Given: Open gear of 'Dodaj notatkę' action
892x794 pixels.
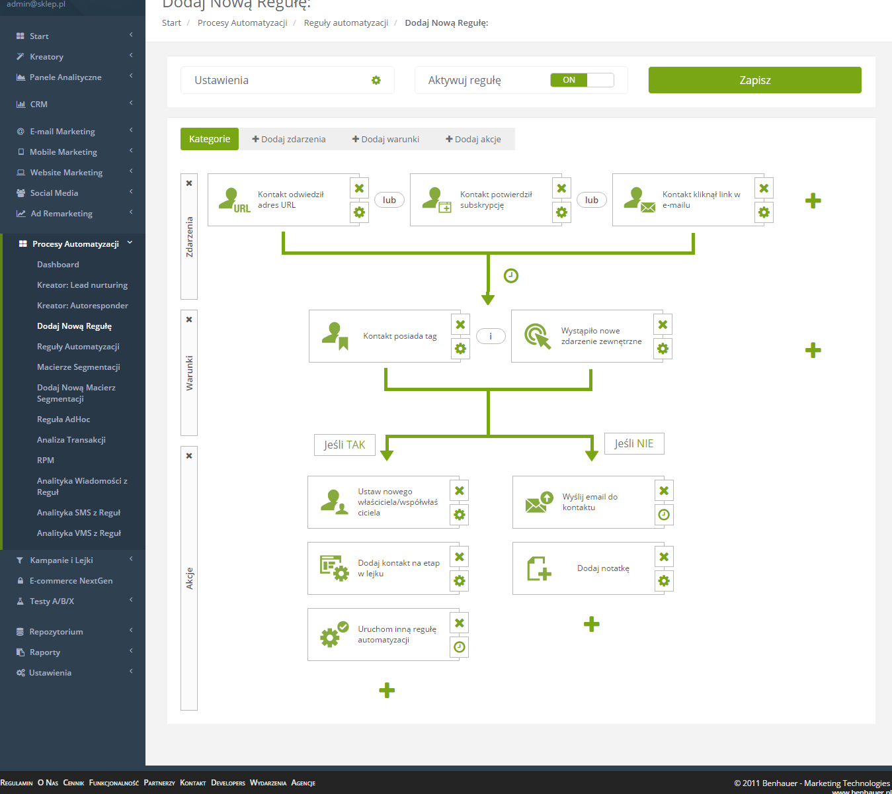Looking at the screenshot, I should click(x=664, y=581).
